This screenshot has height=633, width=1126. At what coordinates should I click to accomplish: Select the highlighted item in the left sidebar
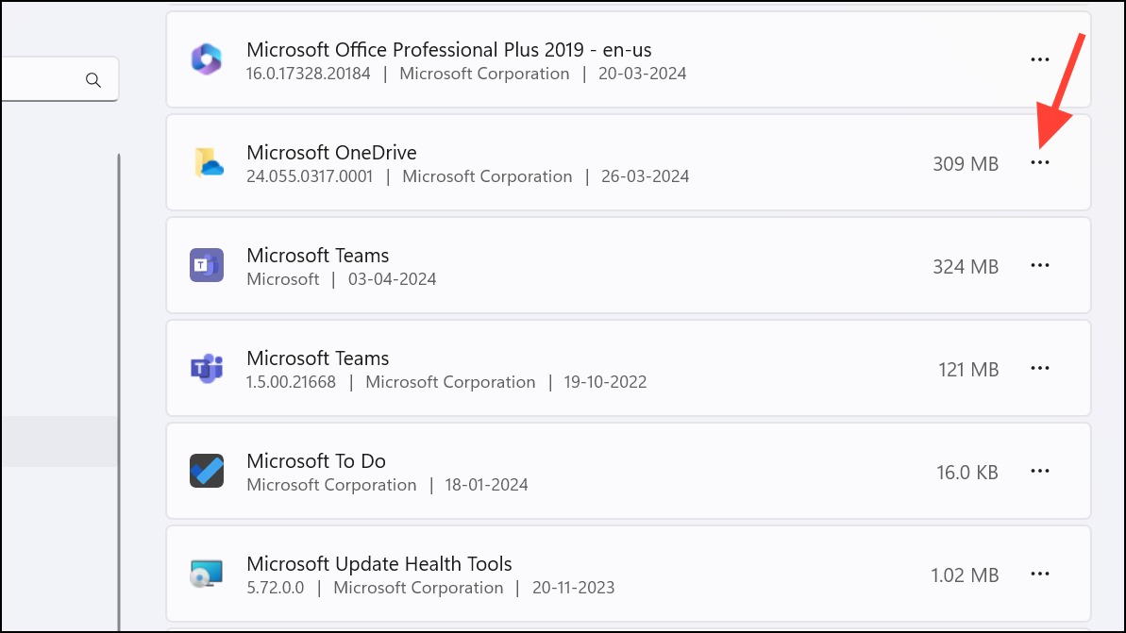59,441
